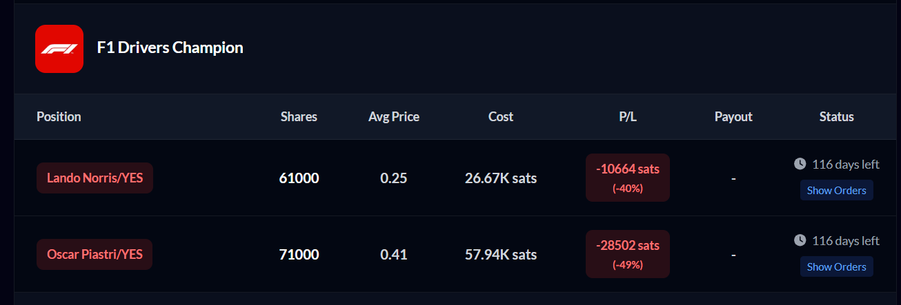This screenshot has height=305, width=901.
Task: Click the P/L column header
Action: 628,116
